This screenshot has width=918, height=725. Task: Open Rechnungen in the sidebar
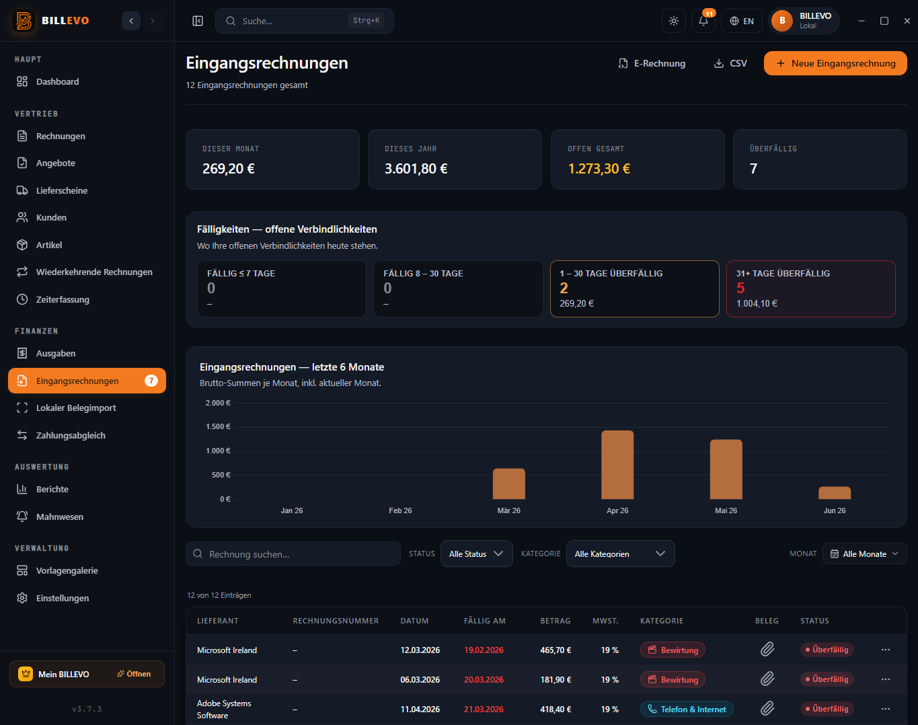[87, 136]
